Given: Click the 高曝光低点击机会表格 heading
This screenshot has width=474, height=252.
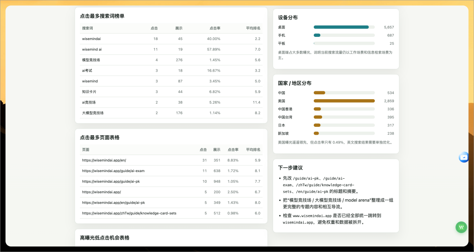Looking at the screenshot, I should [x=104, y=238].
